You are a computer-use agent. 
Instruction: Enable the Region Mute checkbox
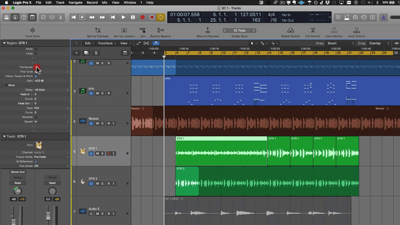click(x=36, y=49)
